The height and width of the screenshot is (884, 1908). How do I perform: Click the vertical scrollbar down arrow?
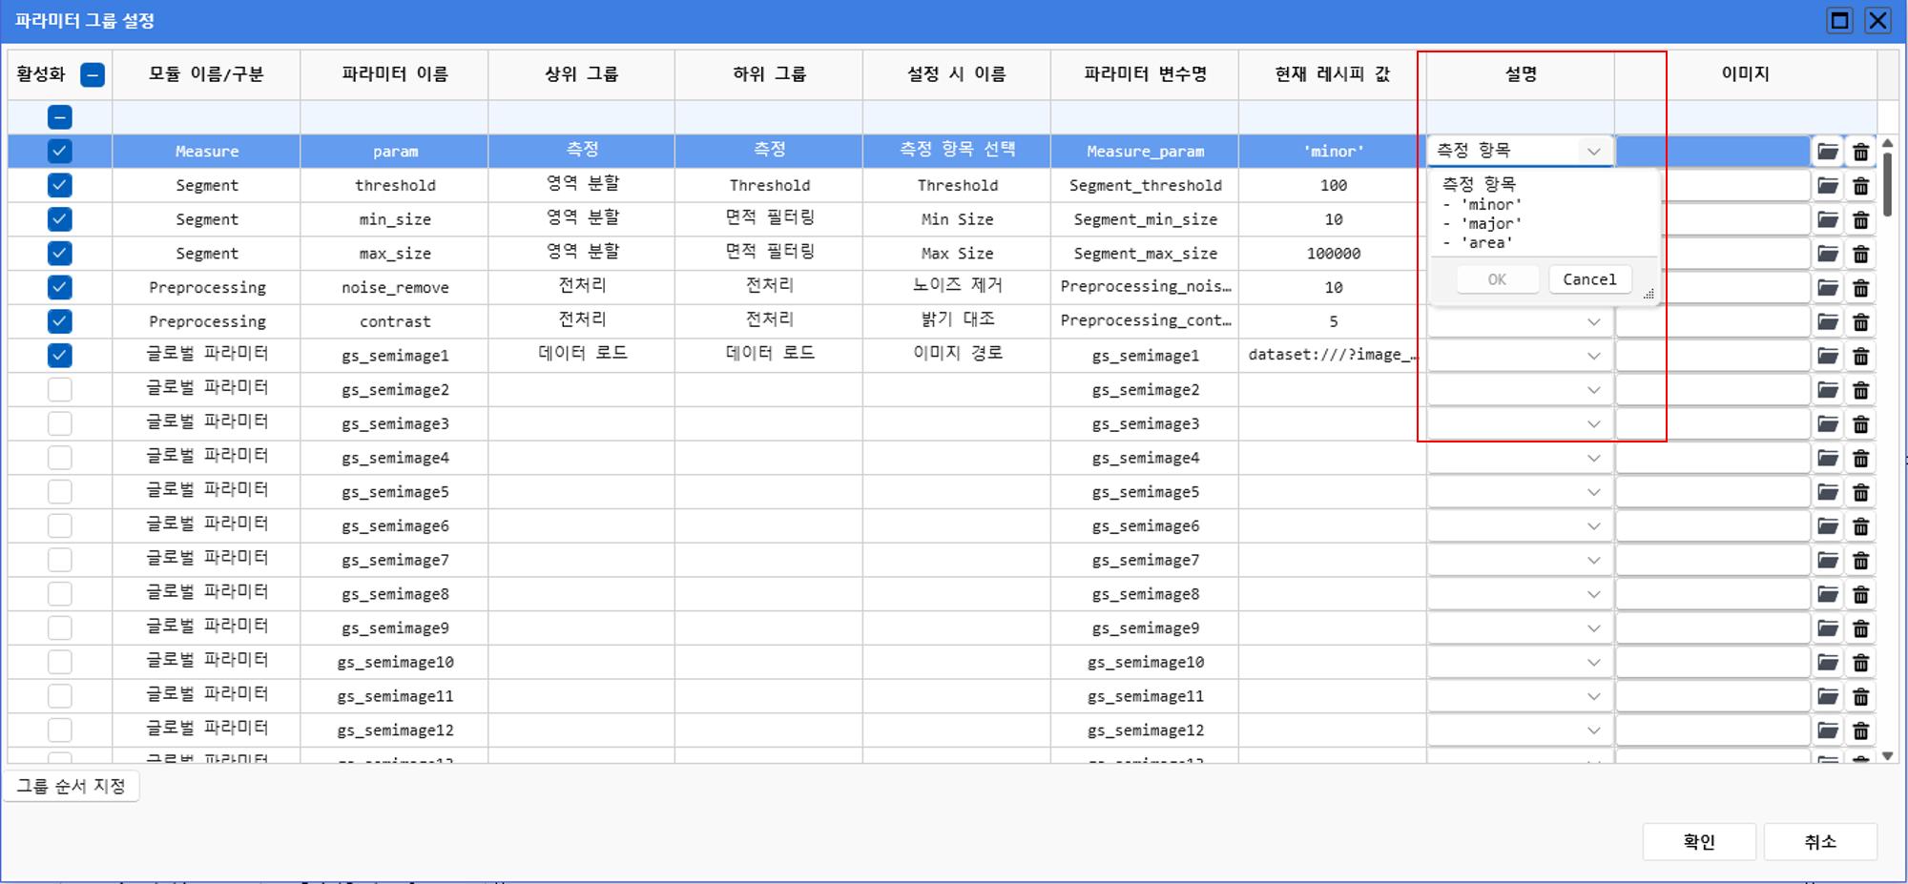coord(1887,756)
